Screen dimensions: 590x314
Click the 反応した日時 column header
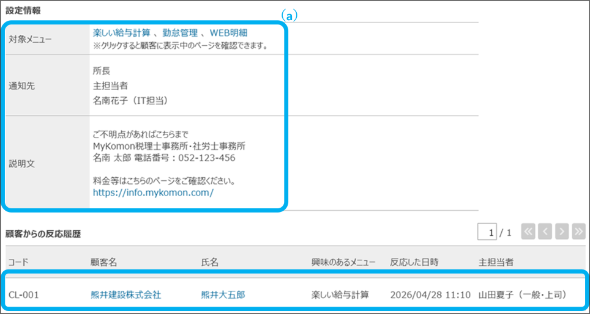[414, 263]
